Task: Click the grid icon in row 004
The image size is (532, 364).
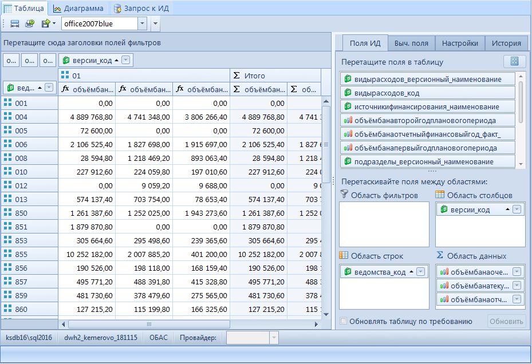Action: pos(8,117)
